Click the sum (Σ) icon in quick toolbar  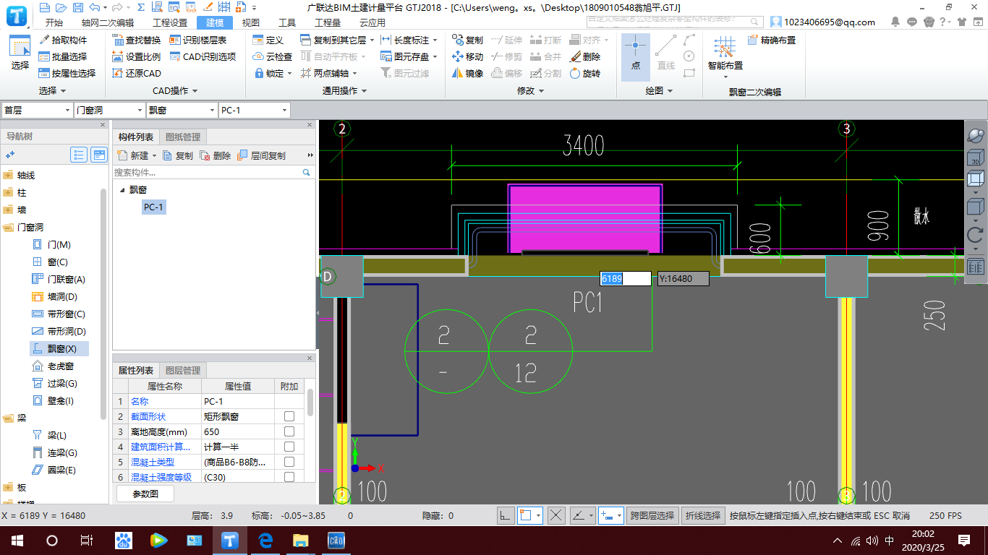140,7
